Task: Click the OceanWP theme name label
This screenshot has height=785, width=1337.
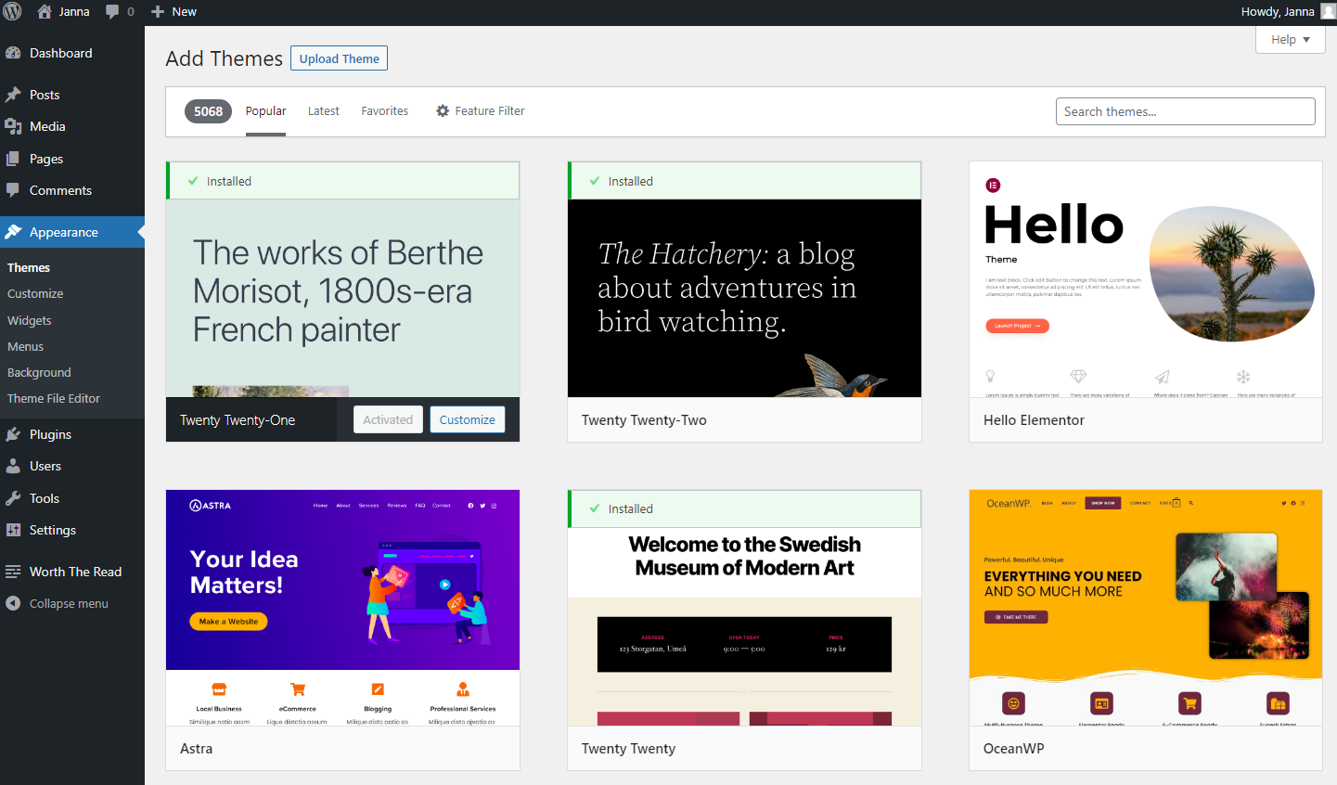Action: [x=1013, y=749]
